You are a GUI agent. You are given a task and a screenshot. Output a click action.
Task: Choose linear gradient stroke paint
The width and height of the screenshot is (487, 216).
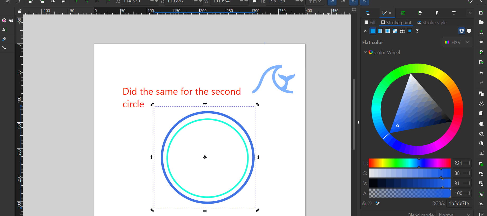coord(380,31)
